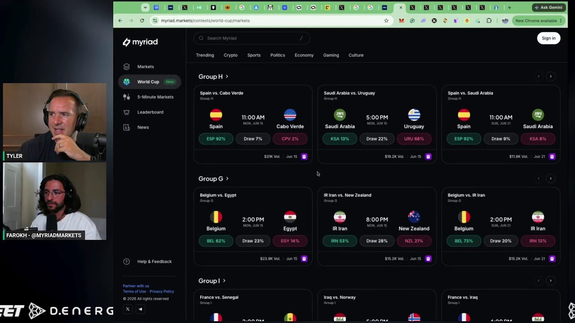575x323 pixels.
Task: Open the Leaderboard sidebar item
Action: coord(150,112)
